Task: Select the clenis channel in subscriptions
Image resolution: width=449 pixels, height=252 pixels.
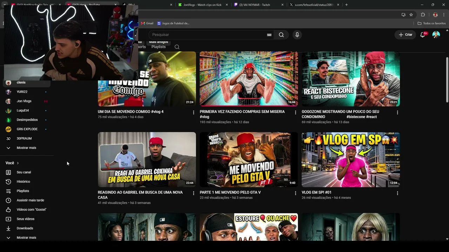Action: coord(27,83)
